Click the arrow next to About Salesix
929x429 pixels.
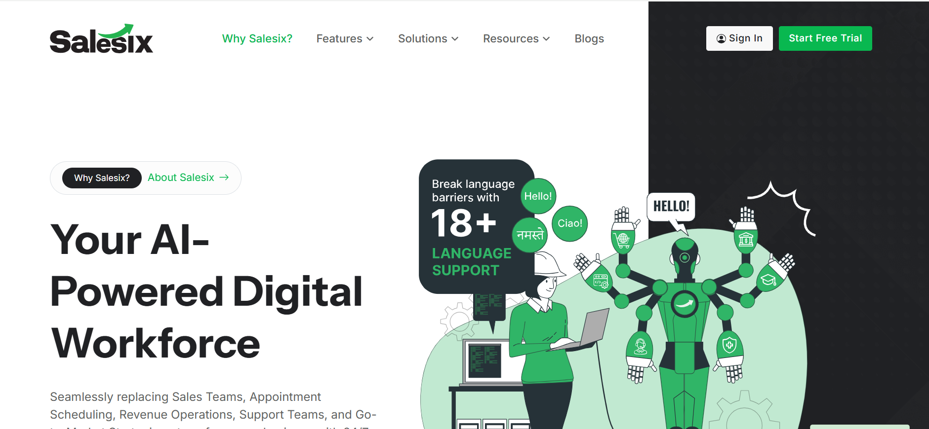224,178
